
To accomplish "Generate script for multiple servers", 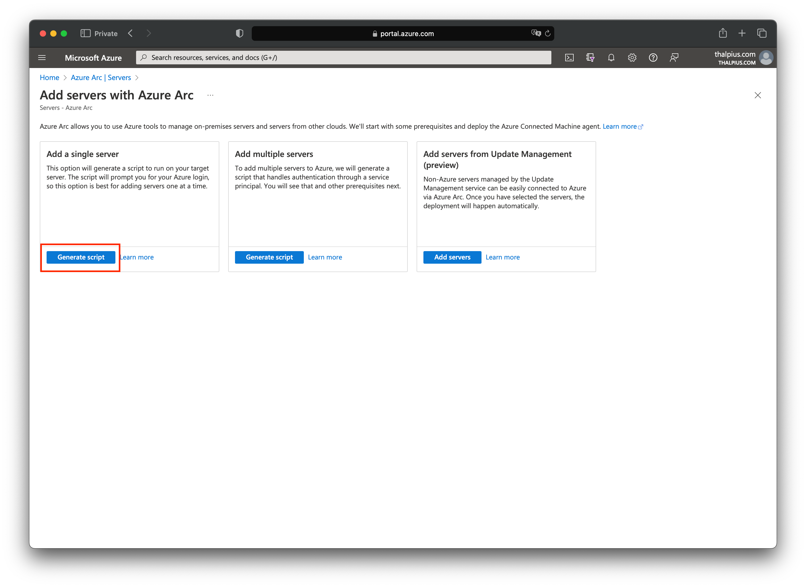I will point(269,257).
